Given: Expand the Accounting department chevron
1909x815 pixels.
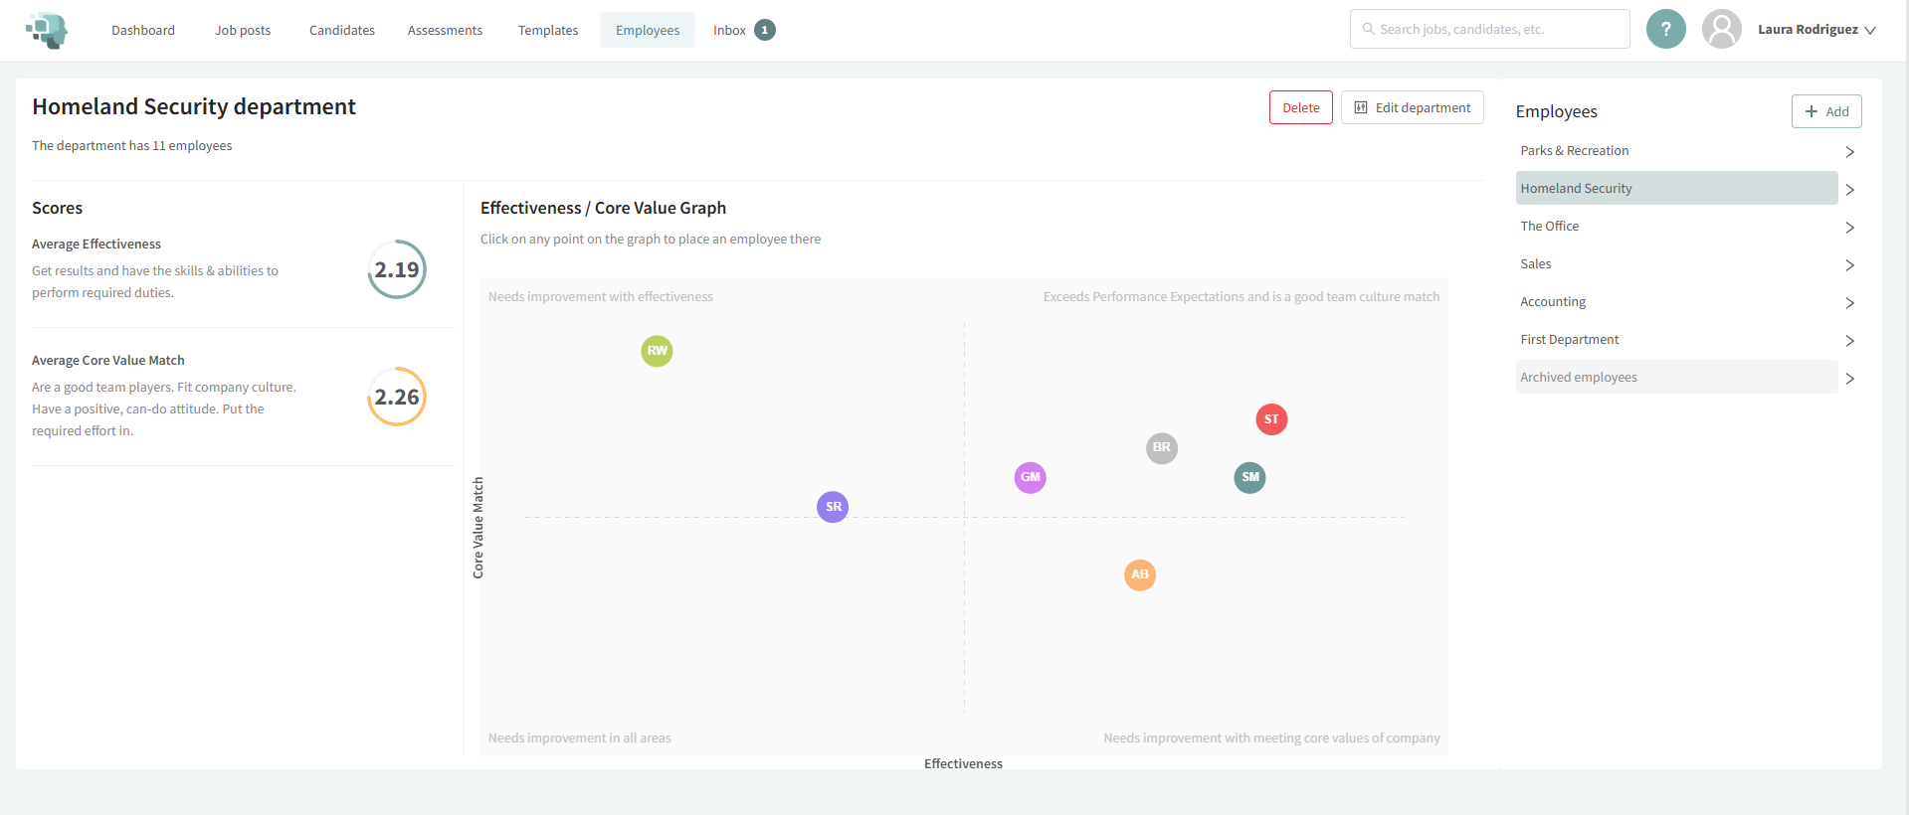Looking at the screenshot, I should (x=1849, y=303).
